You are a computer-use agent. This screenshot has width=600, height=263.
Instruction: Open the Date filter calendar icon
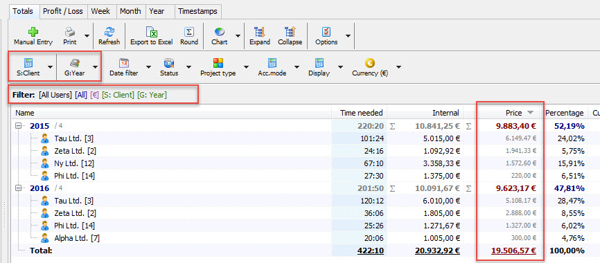coord(123,63)
